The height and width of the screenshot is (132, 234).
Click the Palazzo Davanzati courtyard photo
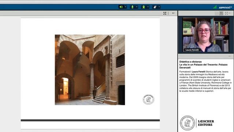pos(90,70)
